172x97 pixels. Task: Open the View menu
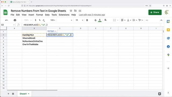point(24,15)
